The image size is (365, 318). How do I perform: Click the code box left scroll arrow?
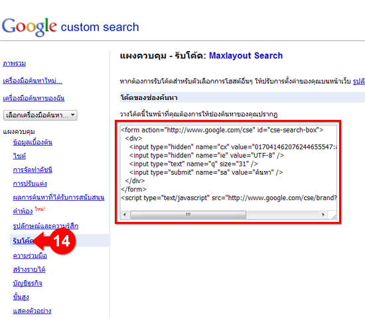[125, 215]
